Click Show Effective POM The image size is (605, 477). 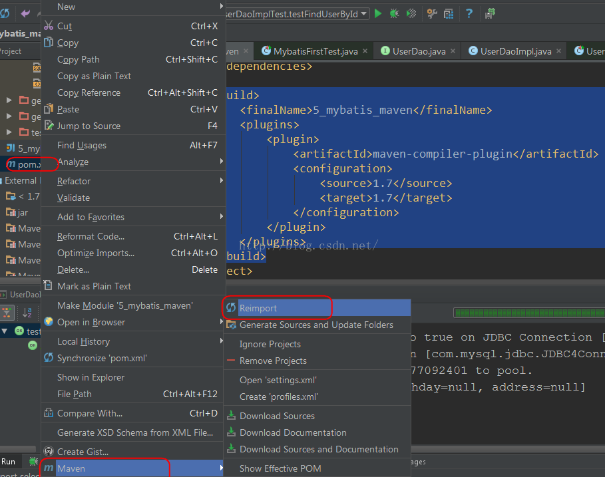(280, 468)
